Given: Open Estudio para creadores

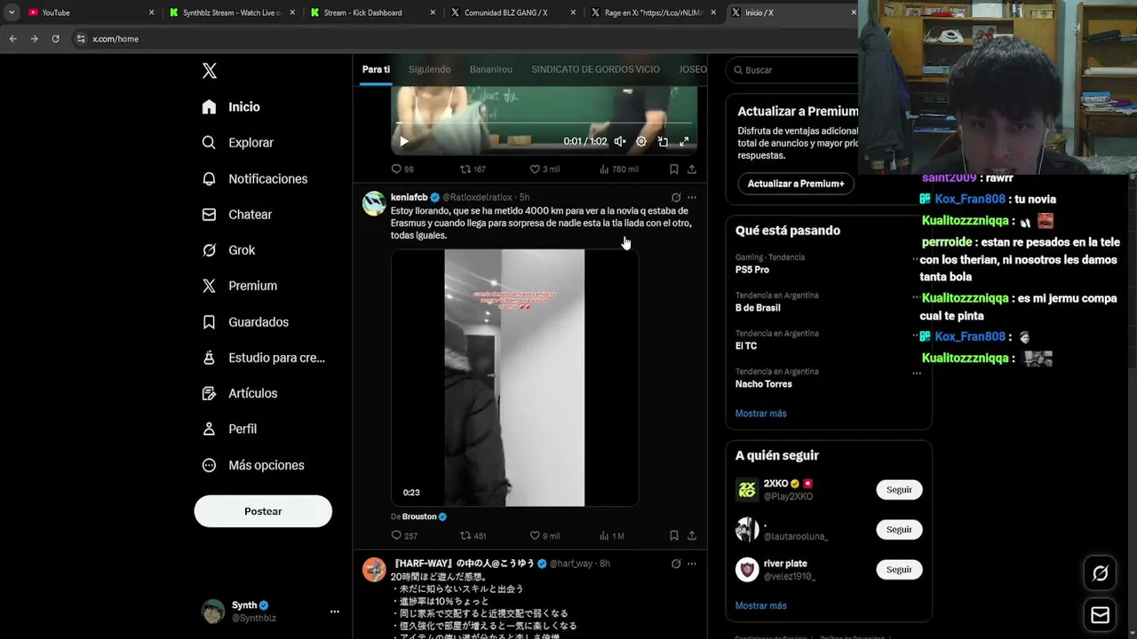Looking at the screenshot, I should [263, 358].
